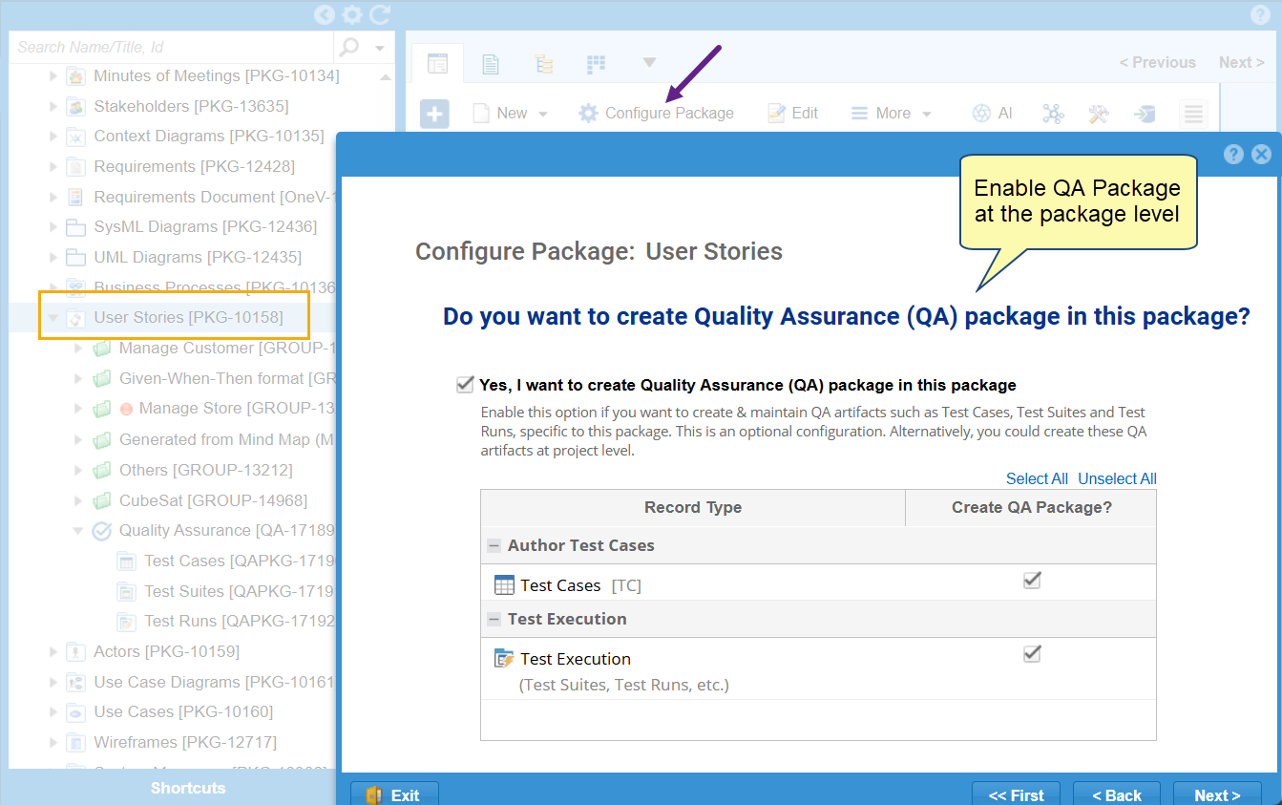Image resolution: width=1282 pixels, height=805 pixels.
Task: Click the Unselect All link
Action: click(x=1117, y=478)
